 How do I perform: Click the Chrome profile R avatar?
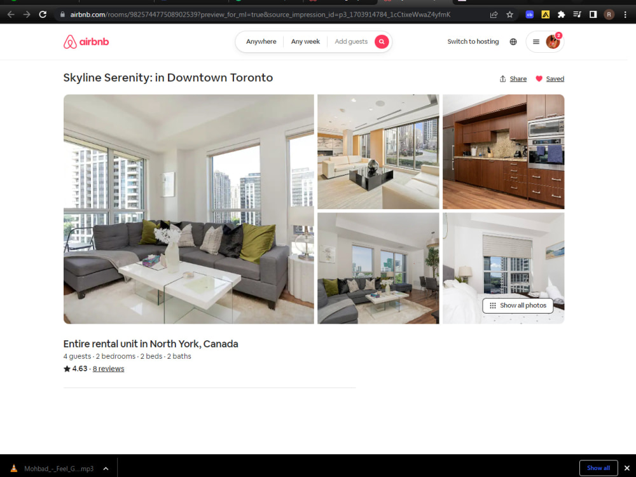[x=609, y=15]
